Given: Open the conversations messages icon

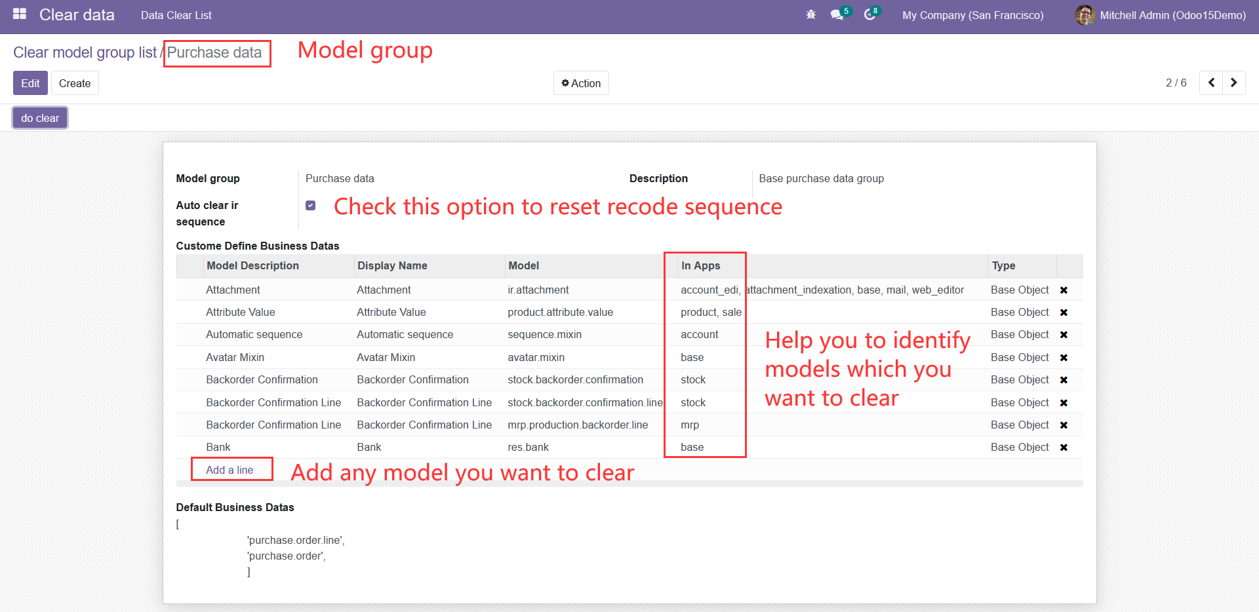Looking at the screenshot, I should point(837,14).
